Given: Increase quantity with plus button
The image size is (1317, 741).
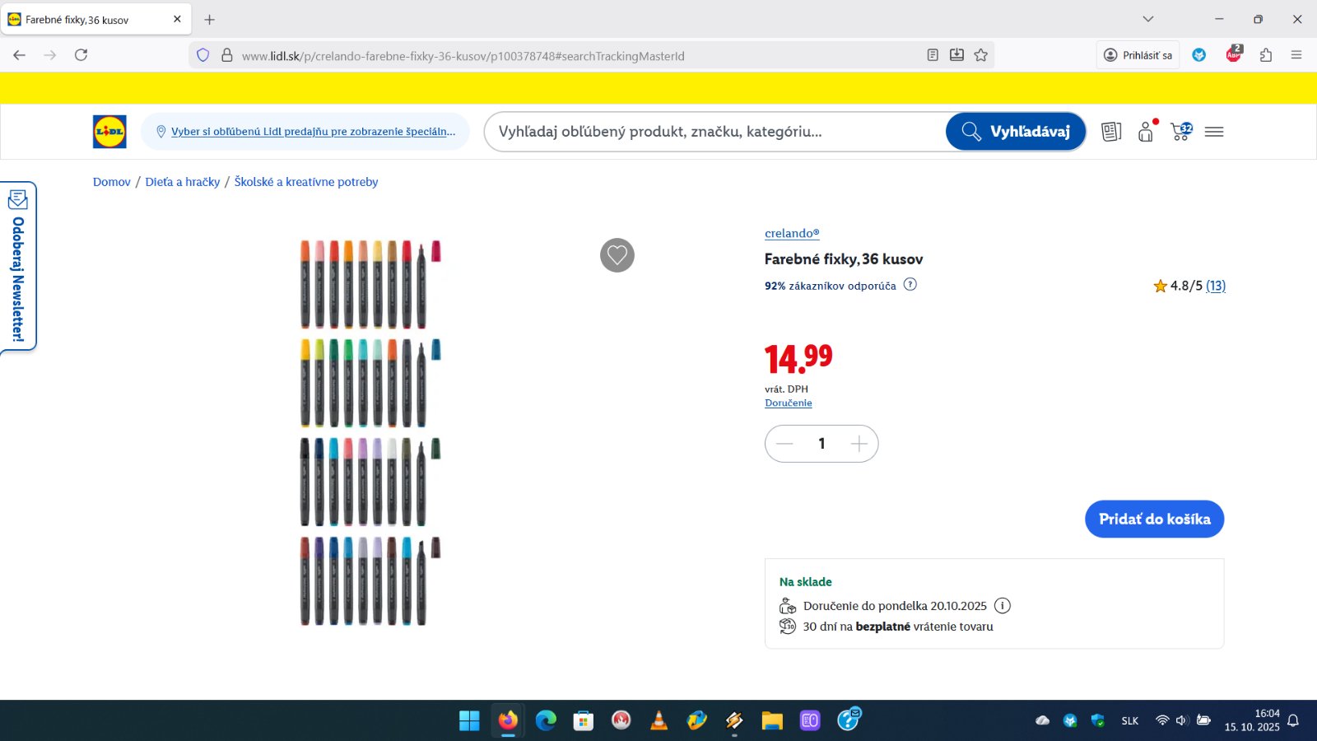Looking at the screenshot, I should (x=859, y=444).
